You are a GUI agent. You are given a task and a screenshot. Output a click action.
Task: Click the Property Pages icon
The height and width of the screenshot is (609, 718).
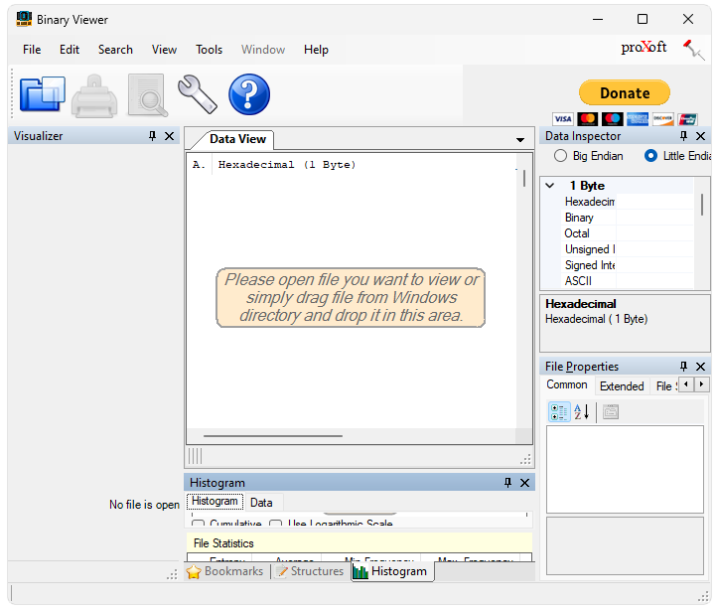click(x=611, y=411)
